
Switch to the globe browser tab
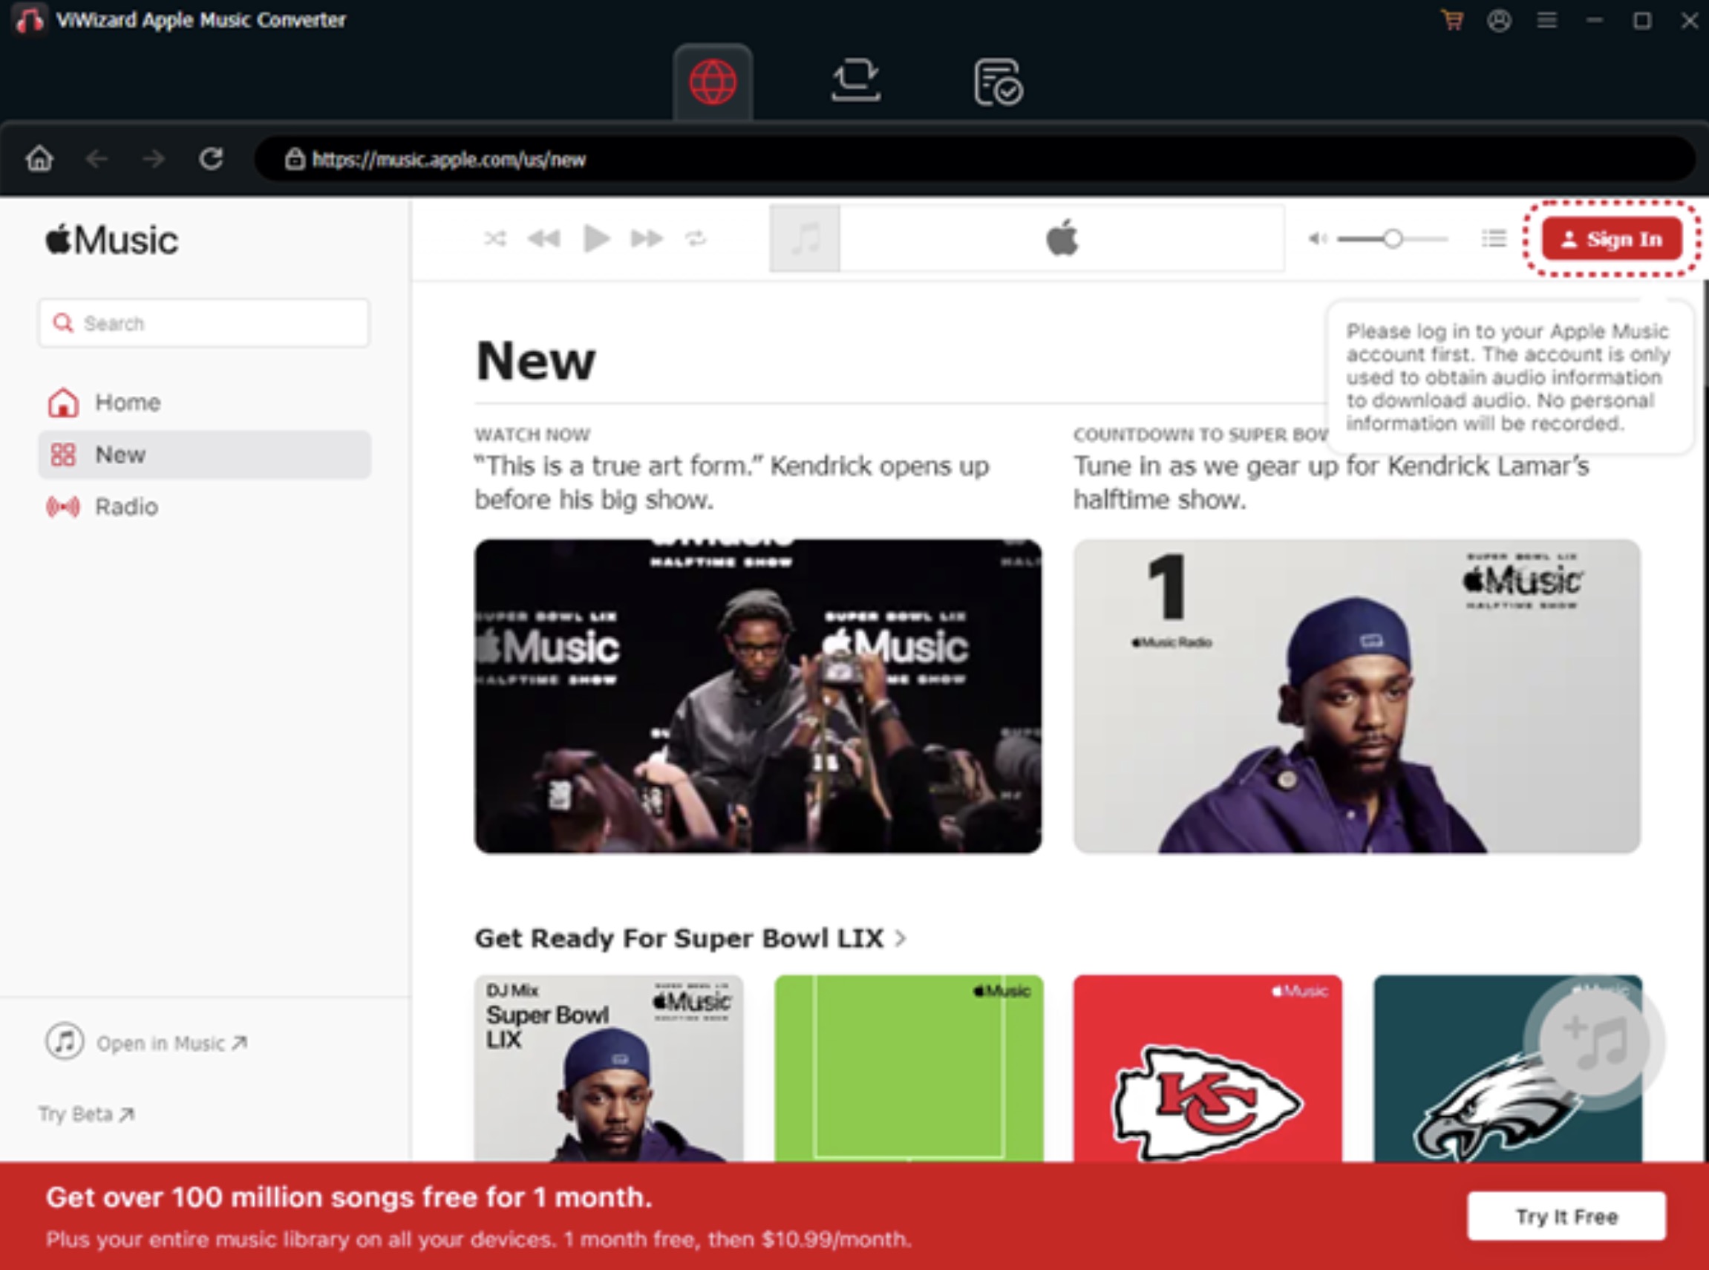pyautogui.click(x=713, y=82)
